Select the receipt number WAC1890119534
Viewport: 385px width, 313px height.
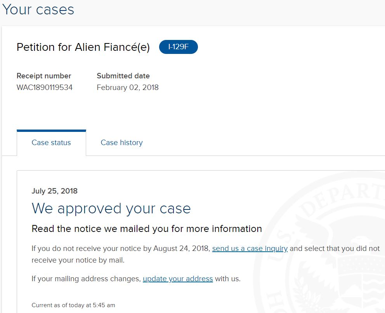(x=45, y=88)
